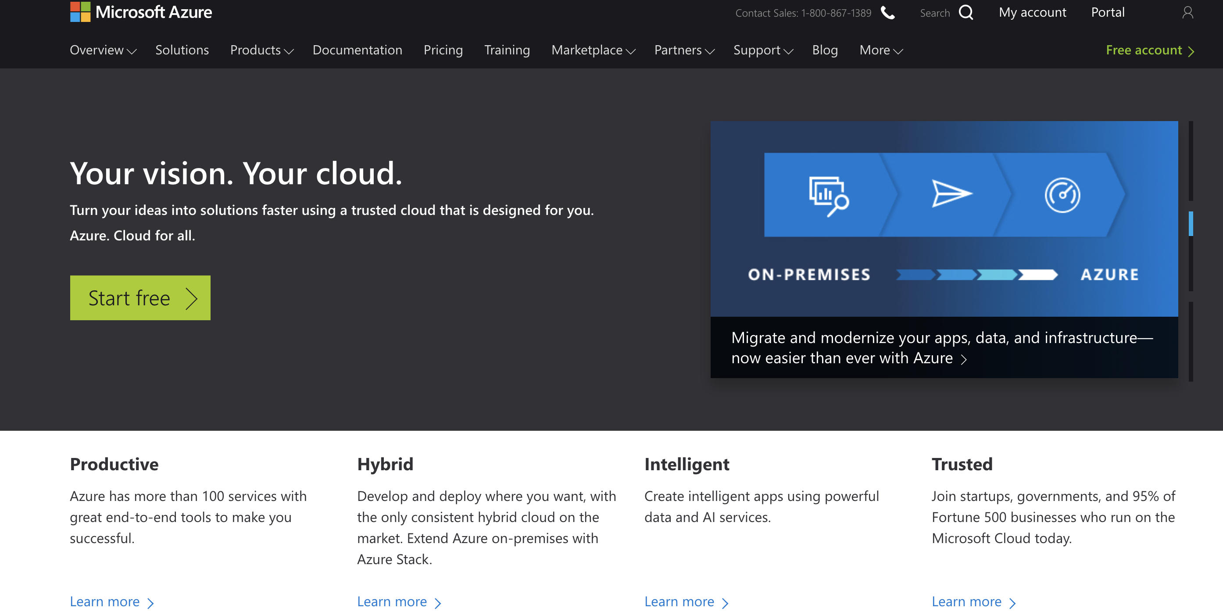Expand the Products dropdown menu

261,50
